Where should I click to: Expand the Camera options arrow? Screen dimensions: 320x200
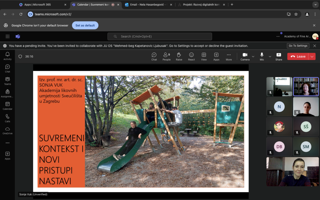tap(253, 57)
